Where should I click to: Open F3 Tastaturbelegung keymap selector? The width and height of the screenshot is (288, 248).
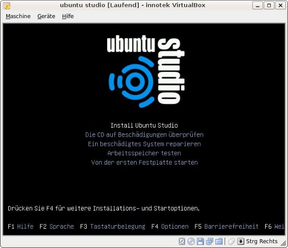(113, 226)
